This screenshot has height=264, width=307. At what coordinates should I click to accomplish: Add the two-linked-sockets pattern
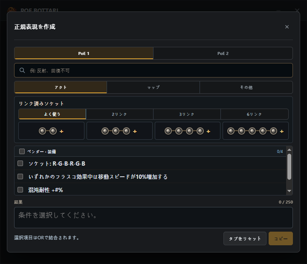coord(51,131)
